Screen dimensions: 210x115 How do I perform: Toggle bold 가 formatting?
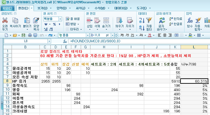pos(122,35)
